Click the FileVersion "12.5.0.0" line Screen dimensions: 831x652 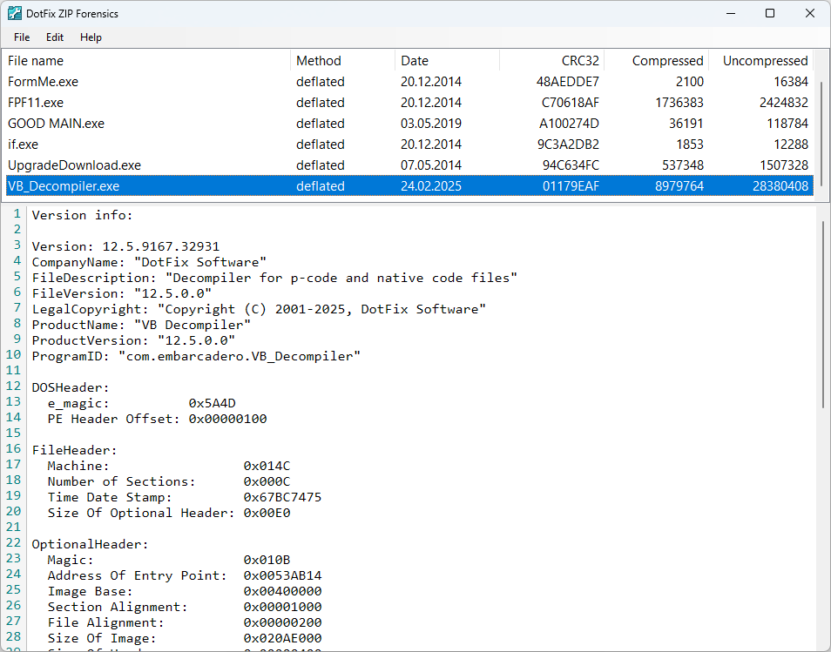[121, 293]
